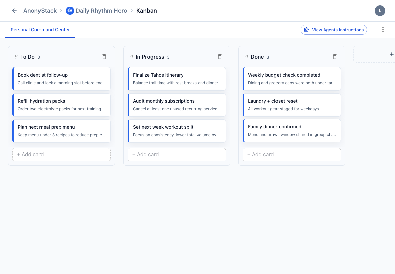Click the trash icon on the To Do column
This screenshot has width=395, height=274.
click(104, 57)
